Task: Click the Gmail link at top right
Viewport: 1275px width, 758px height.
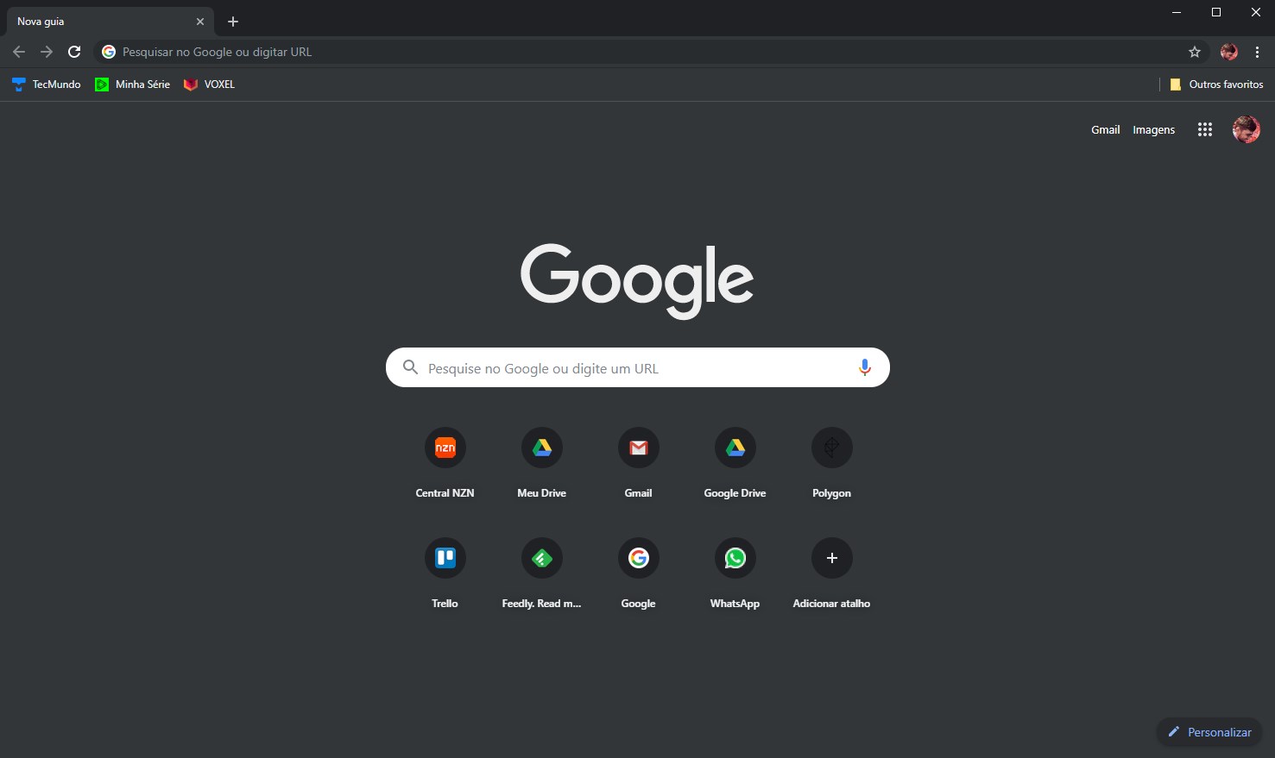Action: tap(1105, 130)
